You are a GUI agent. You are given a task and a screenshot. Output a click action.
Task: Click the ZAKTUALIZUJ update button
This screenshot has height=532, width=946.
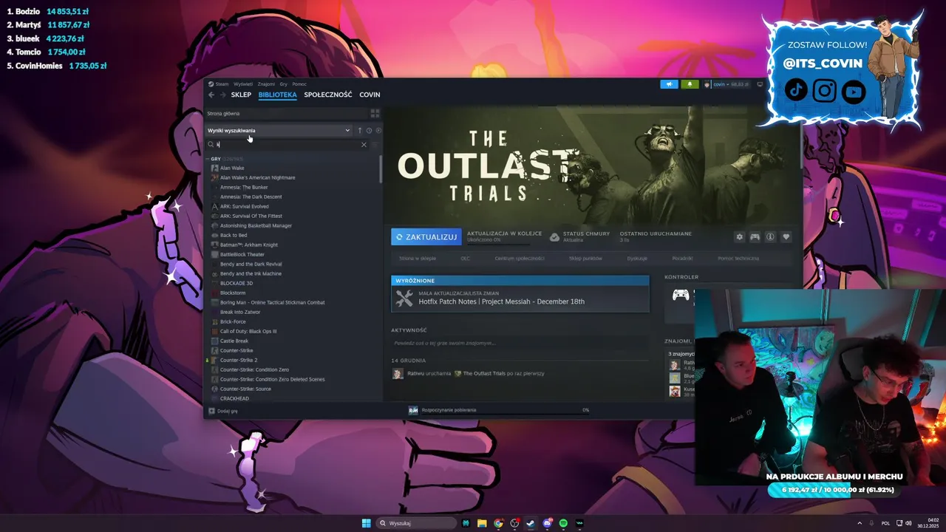coord(426,236)
